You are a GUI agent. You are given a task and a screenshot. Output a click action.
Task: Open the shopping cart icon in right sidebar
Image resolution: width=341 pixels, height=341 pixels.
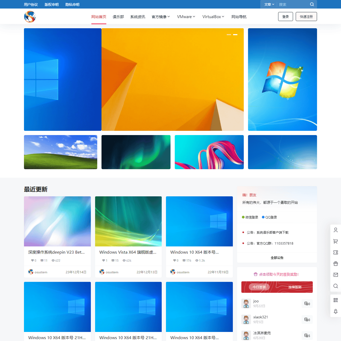click(336, 241)
